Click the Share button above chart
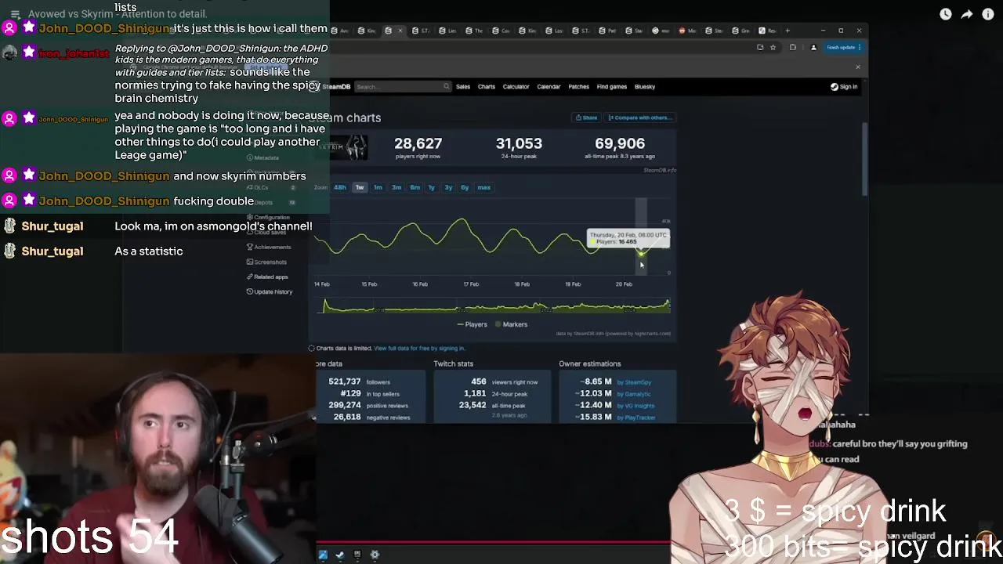Screen dimensions: 1003x564 point(587,117)
